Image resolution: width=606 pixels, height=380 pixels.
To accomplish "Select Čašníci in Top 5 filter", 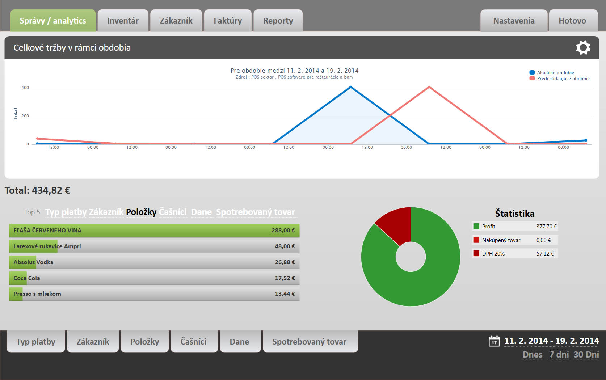I will coord(173,212).
